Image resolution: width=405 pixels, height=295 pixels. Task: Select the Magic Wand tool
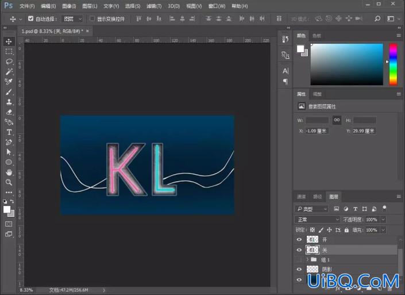(9, 72)
